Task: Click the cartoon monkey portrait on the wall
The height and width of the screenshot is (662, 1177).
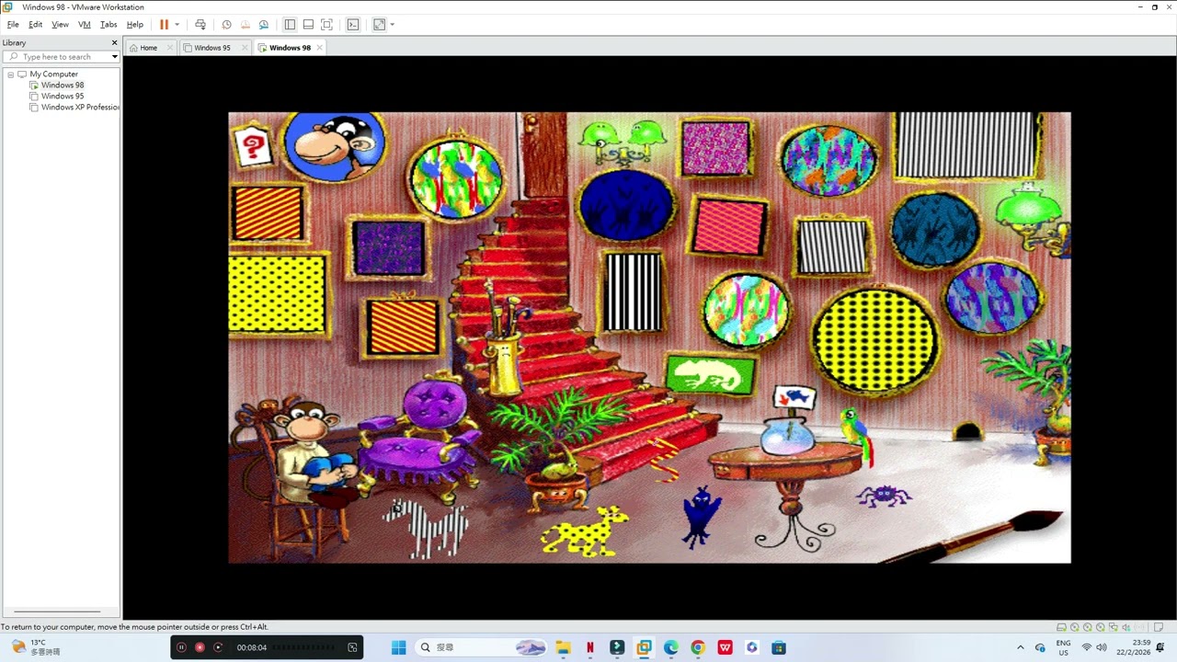Action: (x=335, y=145)
